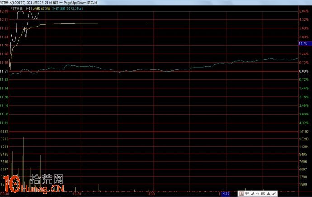Click the 5.04% top percentage axis label

pos(303,11)
